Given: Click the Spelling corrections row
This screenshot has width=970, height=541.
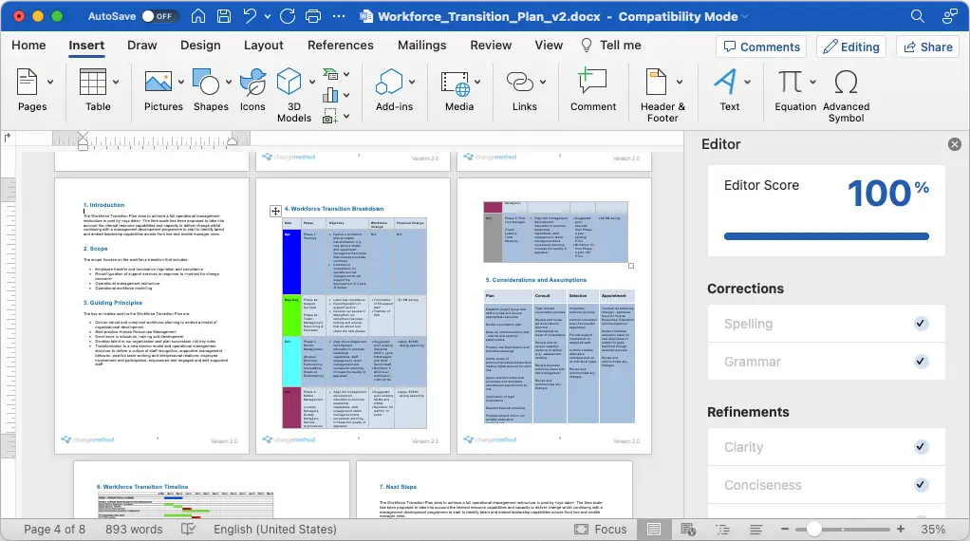Looking at the screenshot, I should 827,324.
